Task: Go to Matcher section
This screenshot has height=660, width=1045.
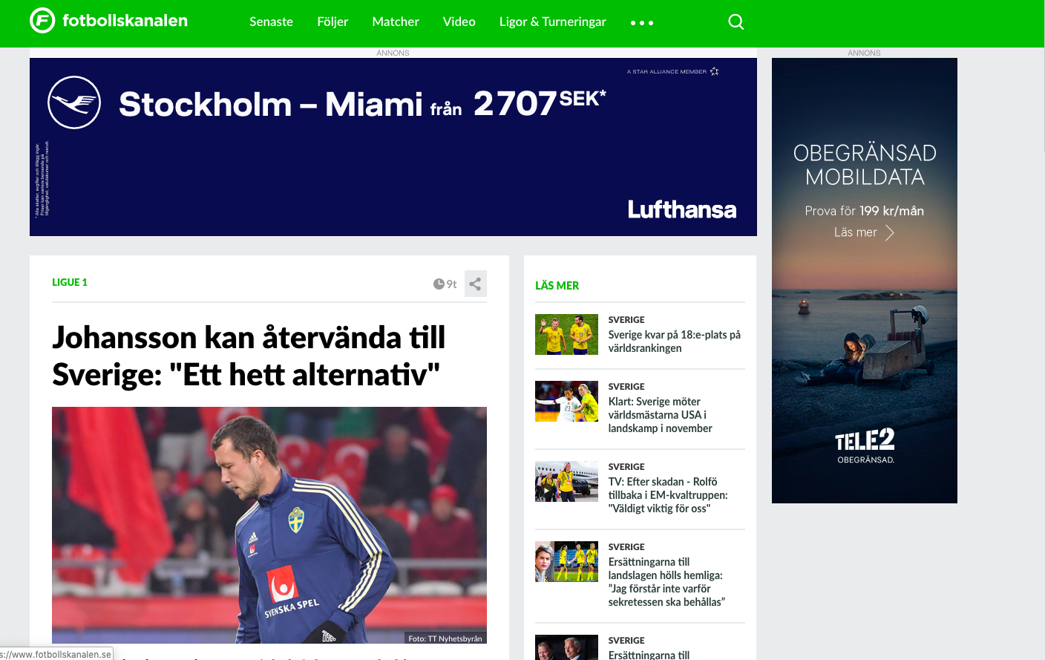Action: coord(396,22)
